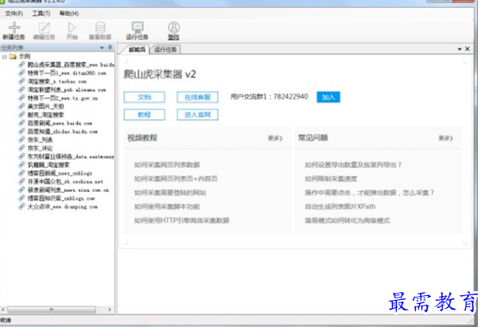
Task: Click the 示例 folder icon
Action: [13, 56]
